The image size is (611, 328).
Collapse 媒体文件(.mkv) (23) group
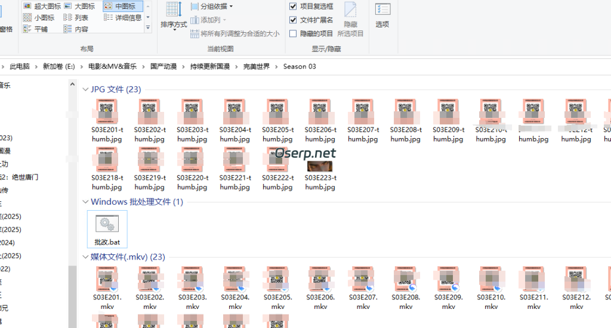(x=85, y=257)
